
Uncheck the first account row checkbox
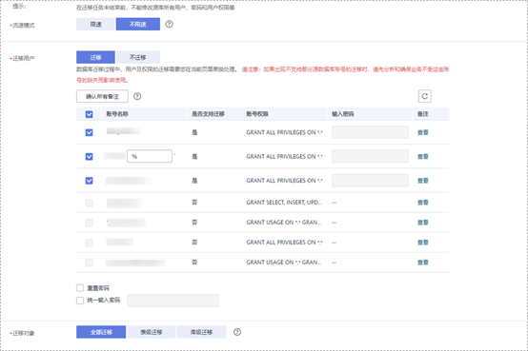pyautogui.click(x=89, y=132)
